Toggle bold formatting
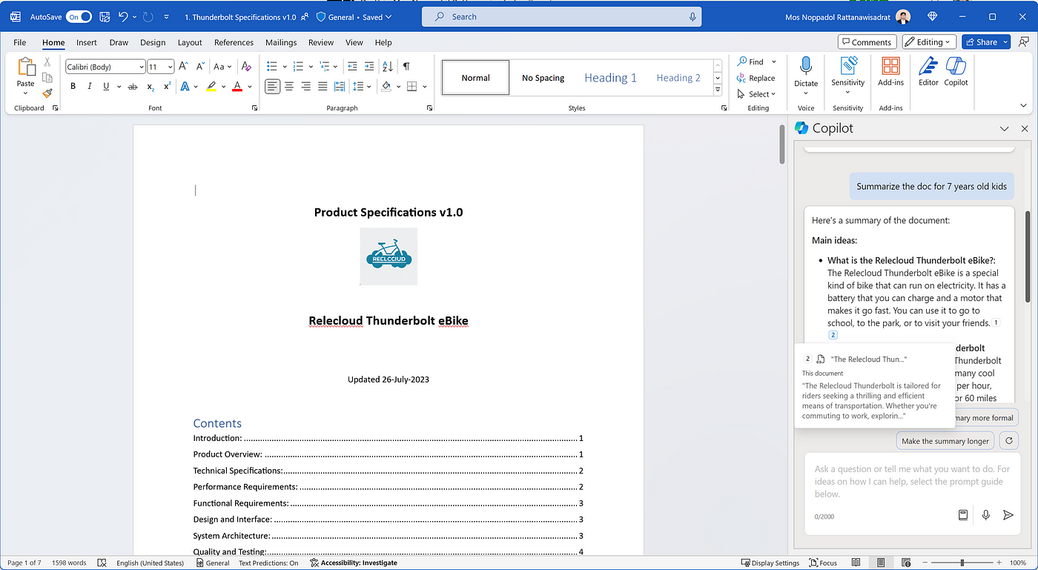Screen dimensions: 1038x570 (x=73, y=87)
